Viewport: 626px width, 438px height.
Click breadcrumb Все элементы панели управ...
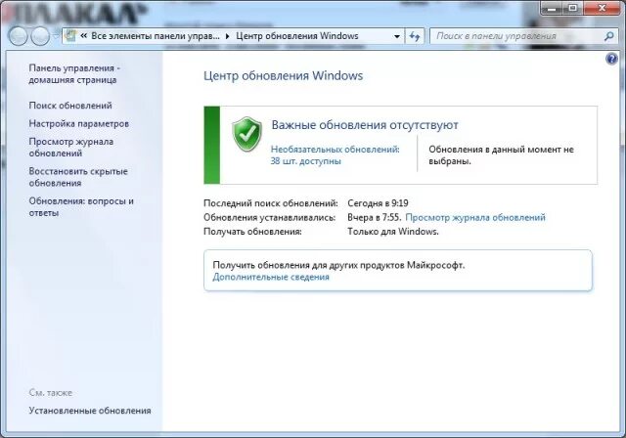click(x=156, y=36)
